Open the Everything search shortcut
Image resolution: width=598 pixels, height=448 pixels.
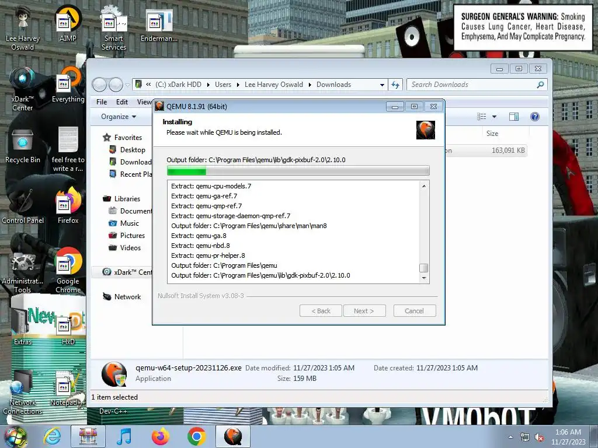point(68,85)
